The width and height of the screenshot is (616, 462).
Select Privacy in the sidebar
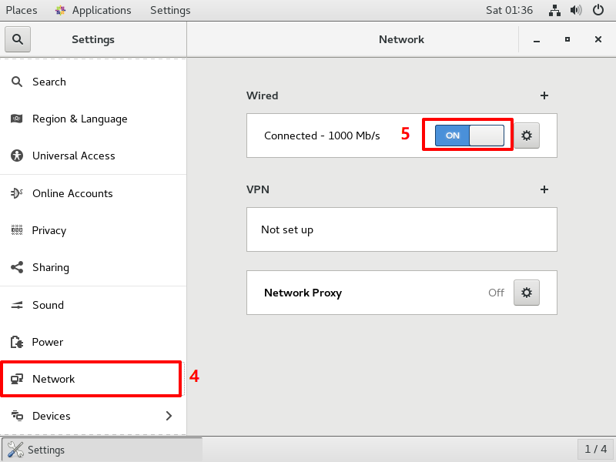(x=49, y=230)
